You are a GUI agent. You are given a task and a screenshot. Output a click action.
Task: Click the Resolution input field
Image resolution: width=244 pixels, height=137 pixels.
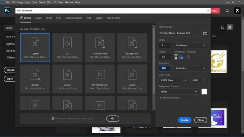[x=165, y=68]
